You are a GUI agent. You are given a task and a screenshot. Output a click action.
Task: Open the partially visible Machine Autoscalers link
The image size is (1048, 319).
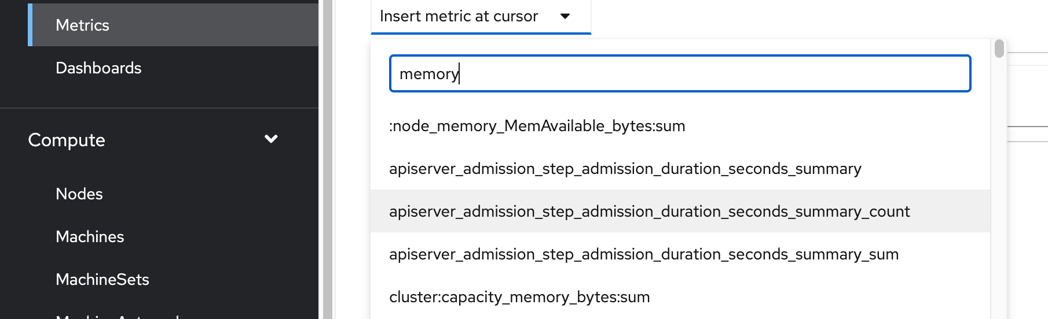116,316
